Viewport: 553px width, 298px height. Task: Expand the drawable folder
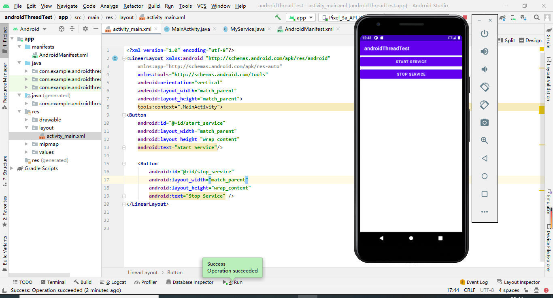click(x=26, y=120)
